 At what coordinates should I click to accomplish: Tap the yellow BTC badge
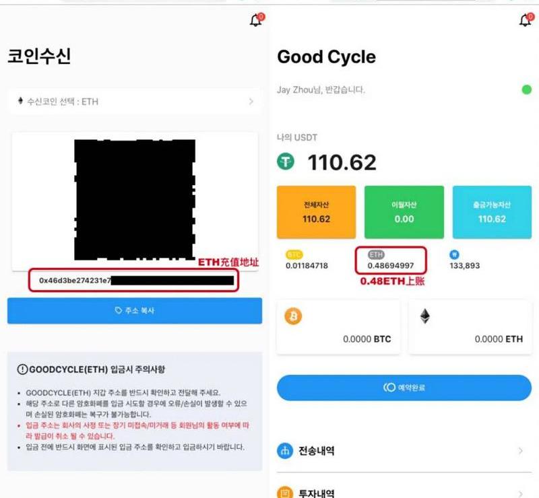click(x=294, y=254)
